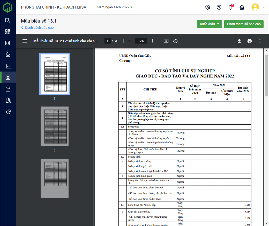269x226 pixels.
Task: Open the notifications bell
Action: pyautogui.click(x=230, y=7)
